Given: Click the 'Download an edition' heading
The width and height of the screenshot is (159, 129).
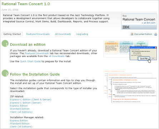Looking at the screenshot, I should pyautogui.click(x=28, y=45).
